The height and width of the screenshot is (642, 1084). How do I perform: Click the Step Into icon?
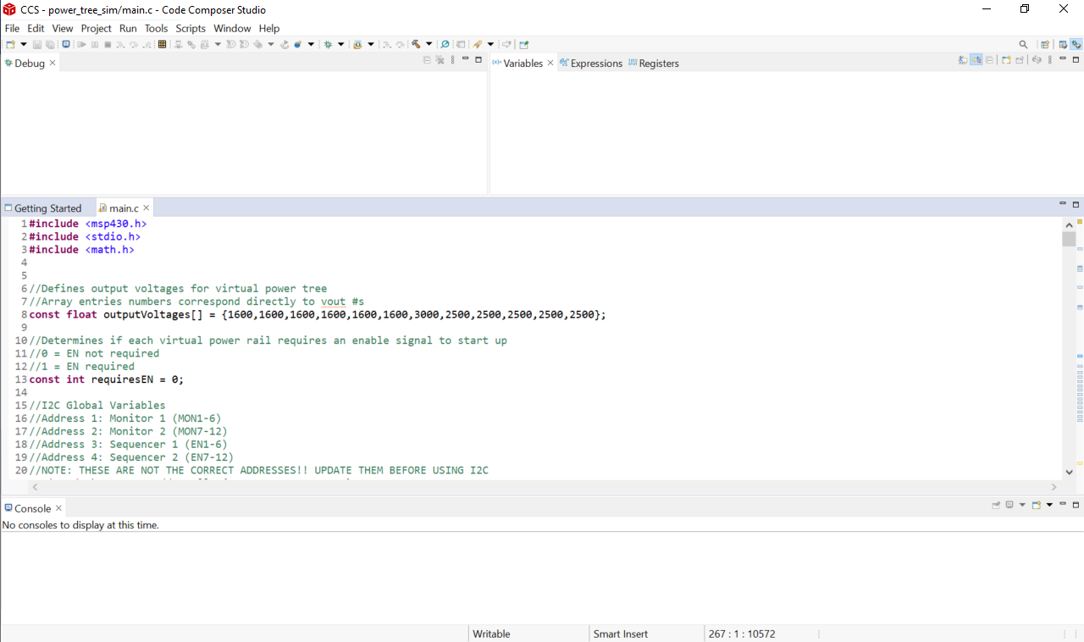[121, 43]
